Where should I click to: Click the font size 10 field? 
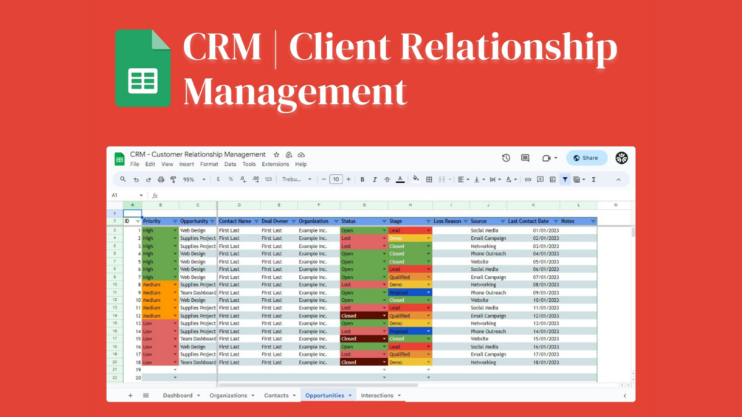336,179
